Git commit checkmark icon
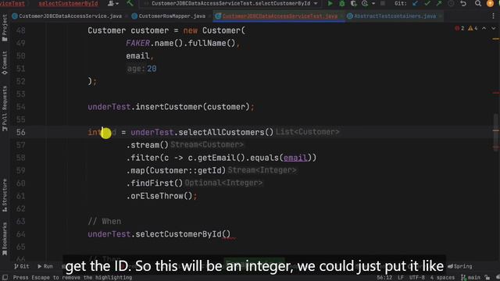The height and width of the screenshot is (281, 500). [x=427, y=3]
